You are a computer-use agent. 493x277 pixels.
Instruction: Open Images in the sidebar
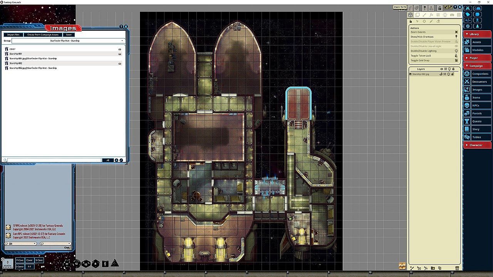[x=478, y=90]
